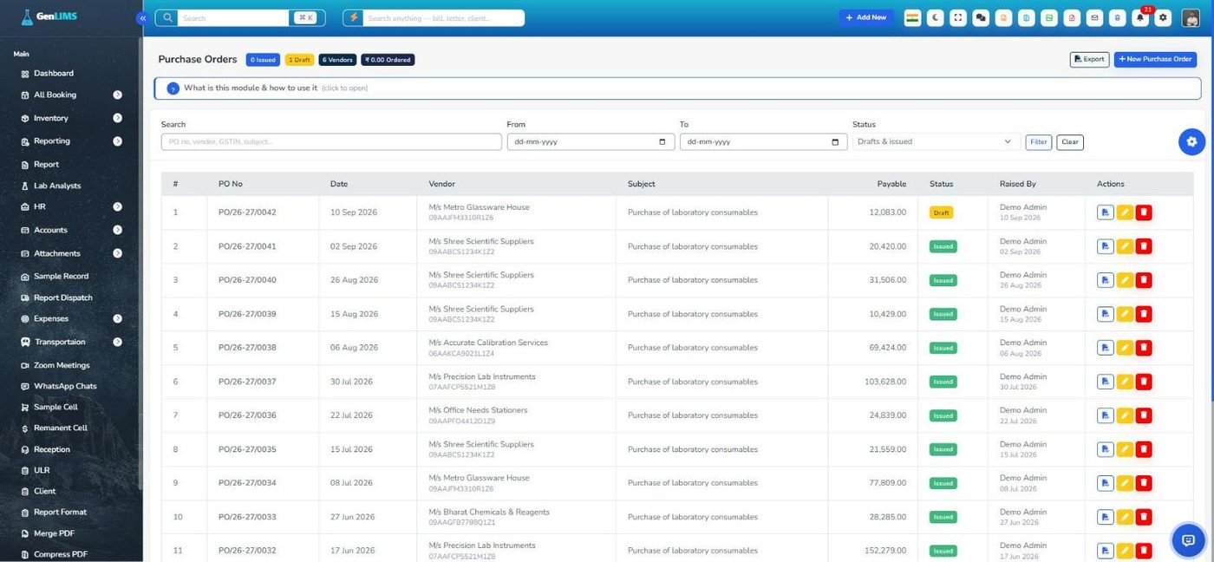Click the Add New button

(x=866, y=17)
